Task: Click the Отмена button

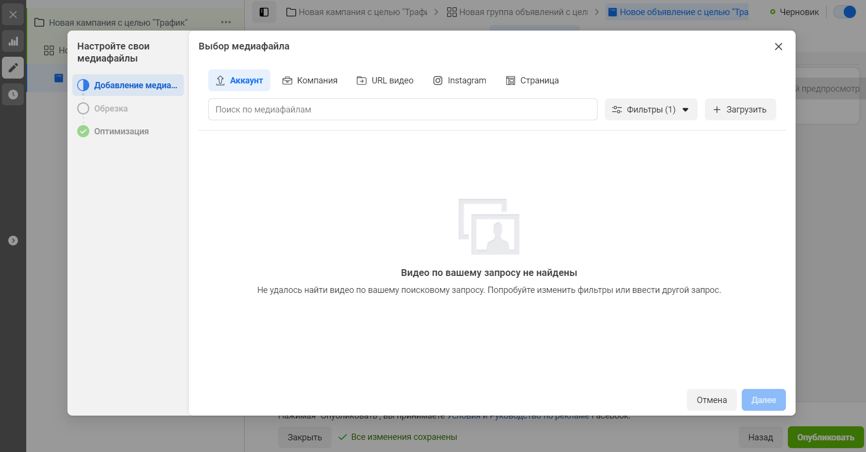Action: (x=712, y=400)
